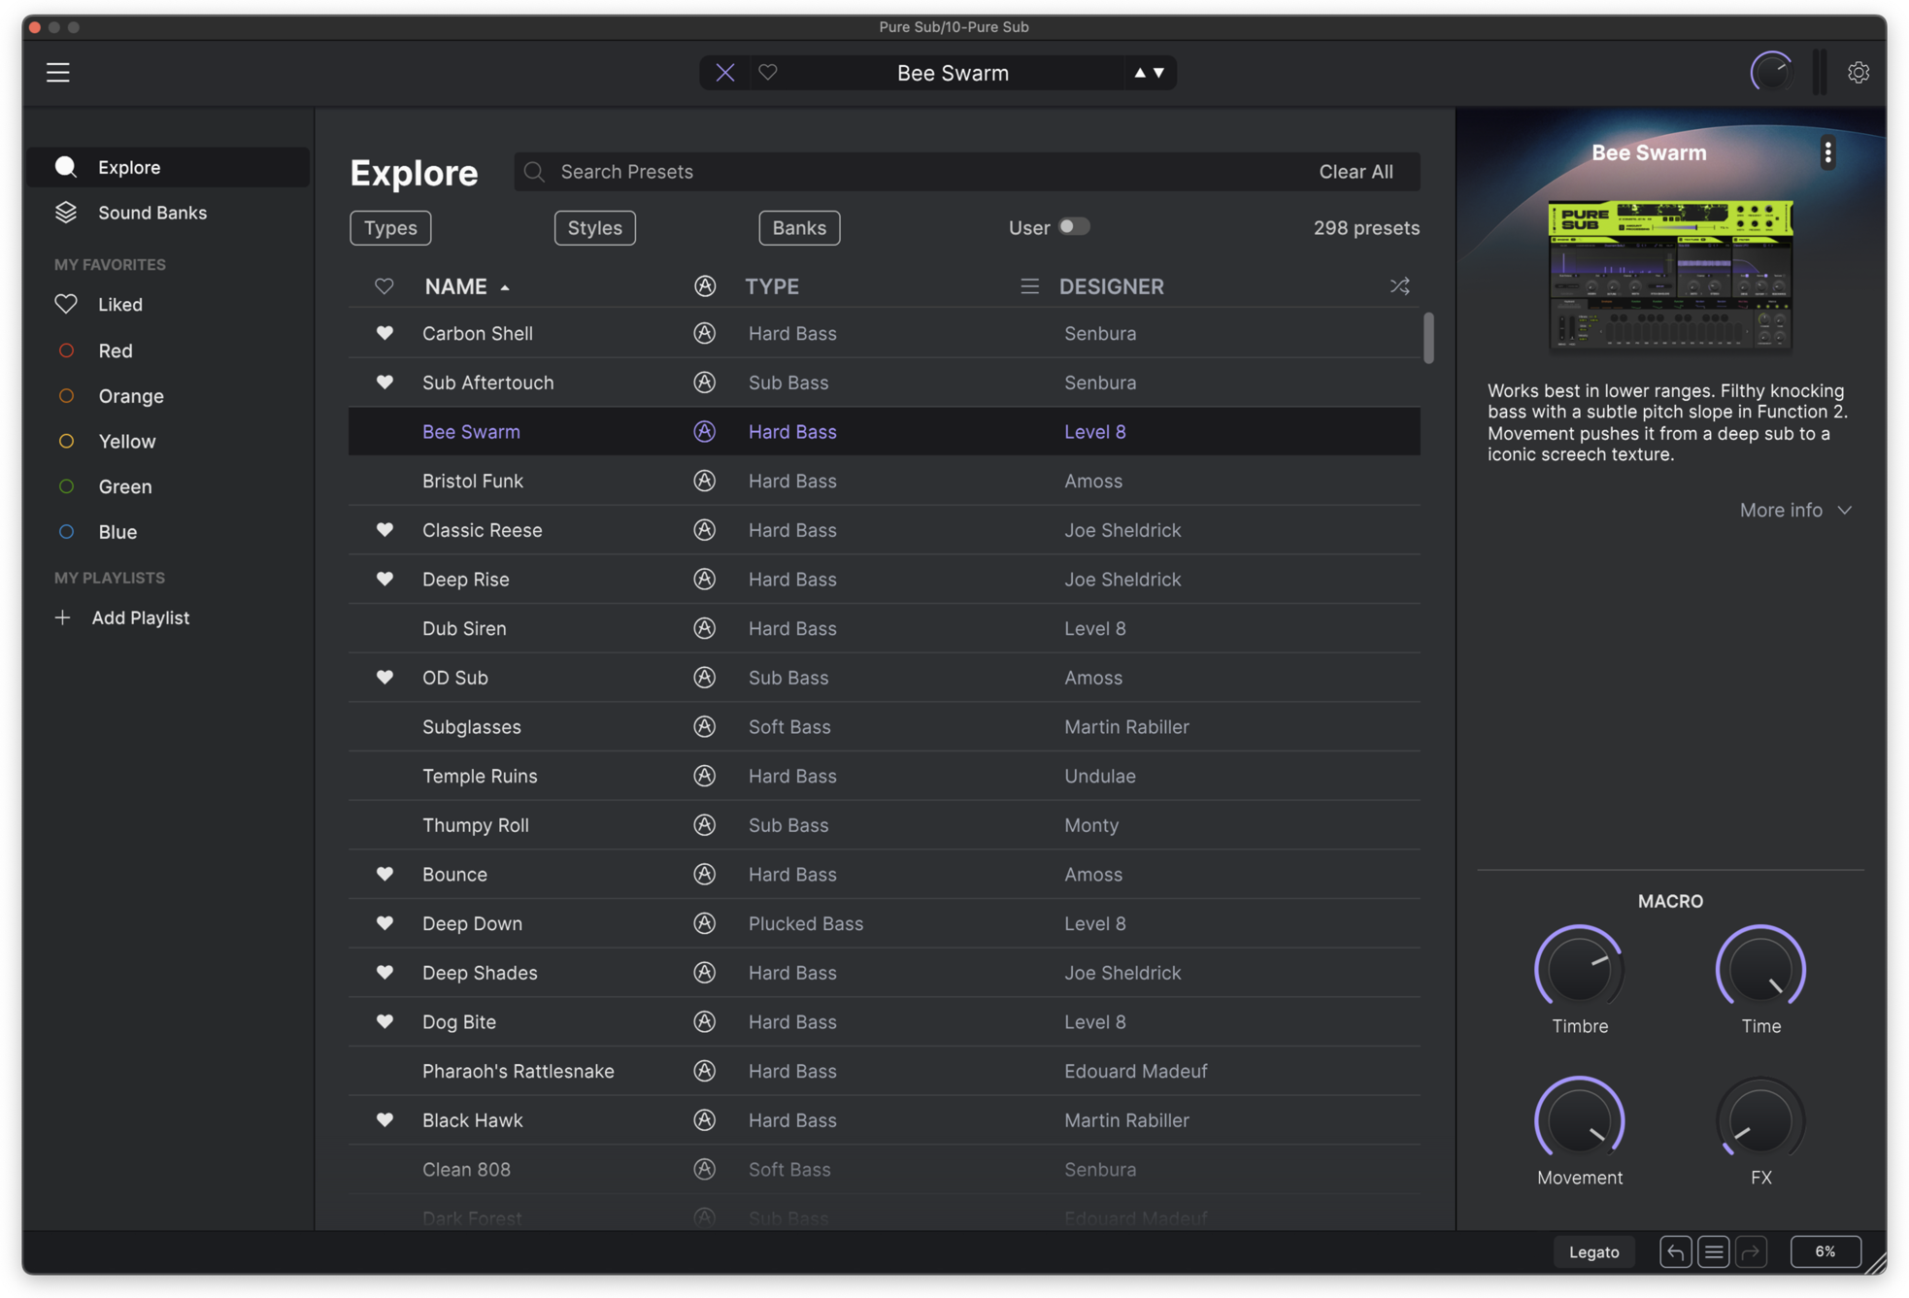Open the 6% CPU meter
The image size is (1909, 1298).
coord(1825,1251)
